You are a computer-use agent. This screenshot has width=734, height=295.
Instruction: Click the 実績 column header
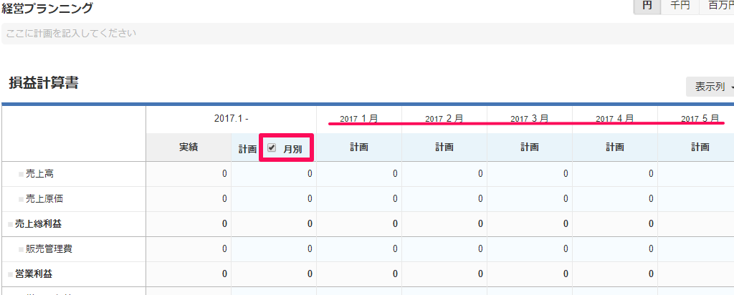click(x=189, y=147)
